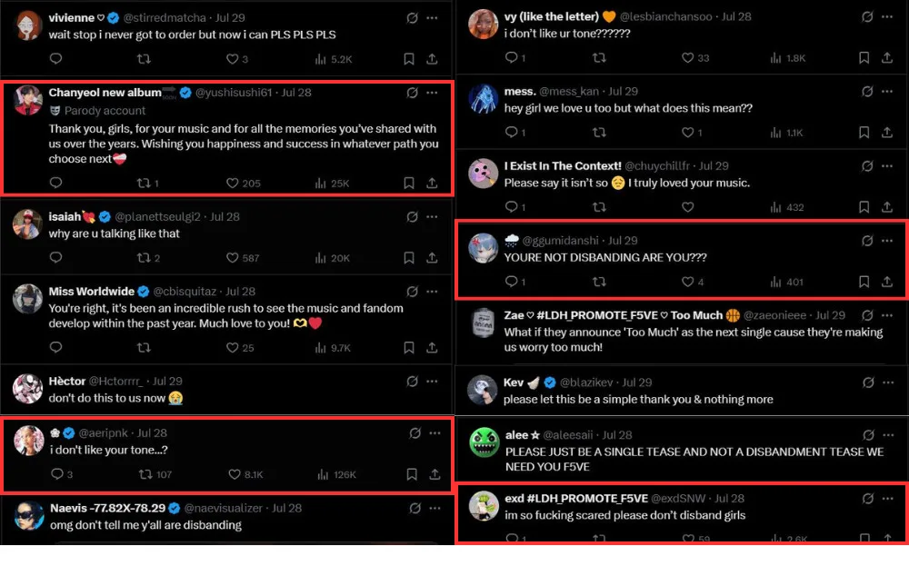This screenshot has width=909, height=566.
Task: Expand three-dot menu on Naevis tweet
Action: click(435, 508)
